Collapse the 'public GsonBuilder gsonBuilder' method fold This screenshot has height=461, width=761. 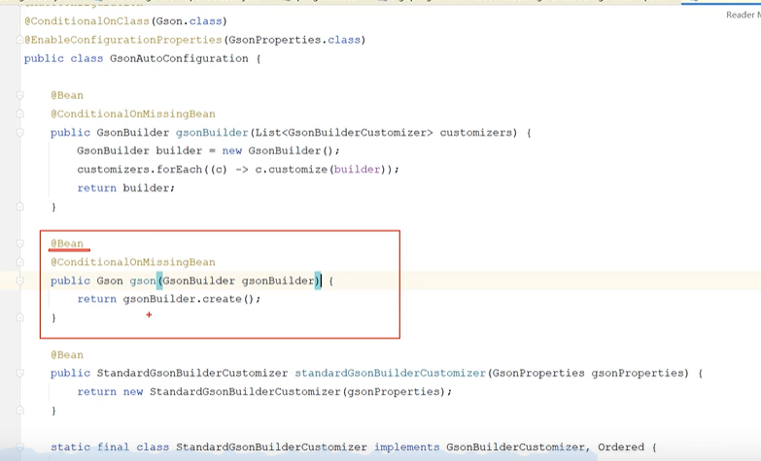(x=19, y=132)
